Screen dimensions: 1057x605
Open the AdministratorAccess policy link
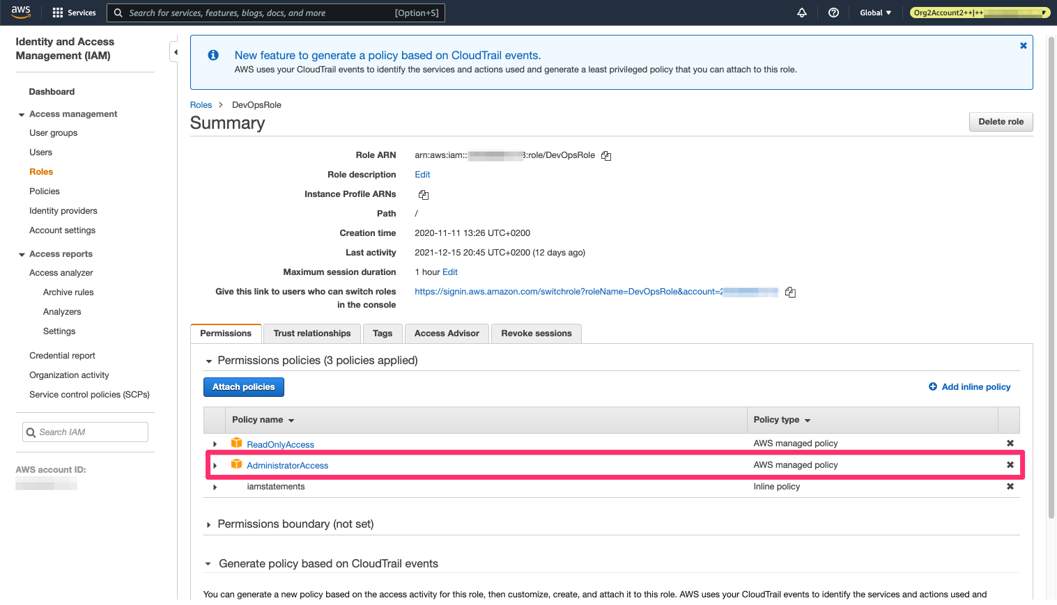point(287,466)
